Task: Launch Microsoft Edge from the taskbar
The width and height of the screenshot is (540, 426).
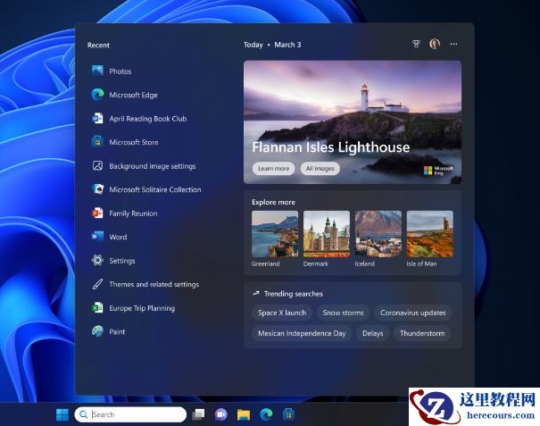Action: (x=266, y=414)
